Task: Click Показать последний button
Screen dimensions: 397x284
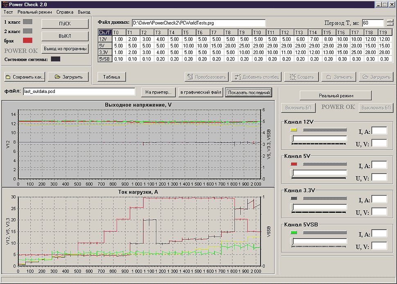Action: (x=249, y=92)
